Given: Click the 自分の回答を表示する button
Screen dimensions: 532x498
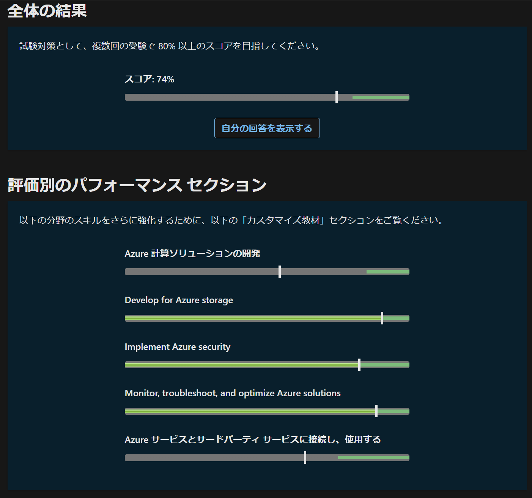Looking at the screenshot, I should [267, 128].
